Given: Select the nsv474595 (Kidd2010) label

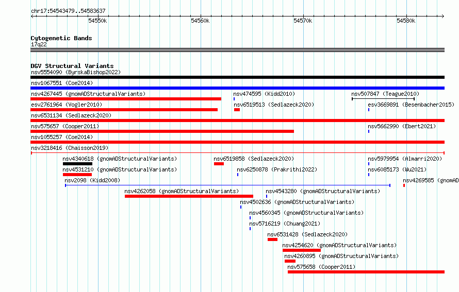Looking at the screenshot, I should pyautogui.click(x=264, y=94).
